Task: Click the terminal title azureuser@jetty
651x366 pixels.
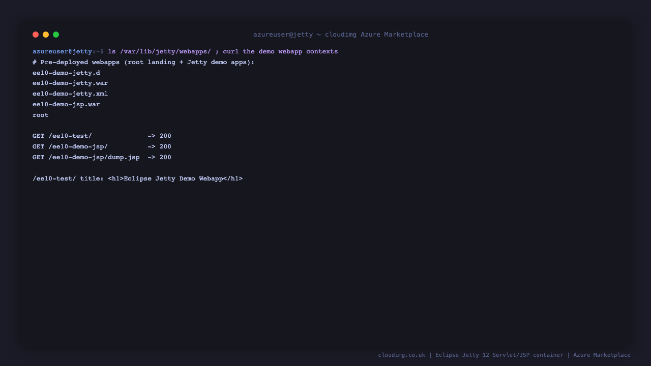Action: (341, 35)
